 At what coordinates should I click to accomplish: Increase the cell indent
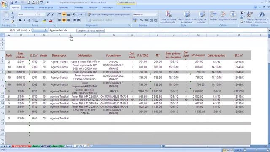78,20
